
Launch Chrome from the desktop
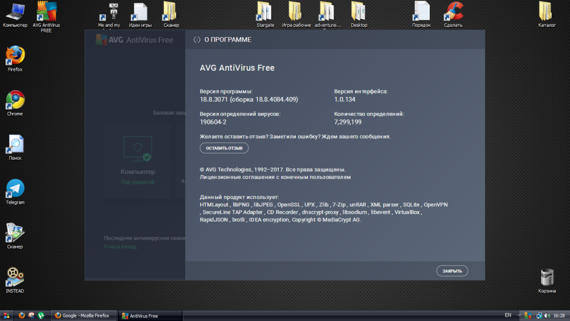point(15,103)
